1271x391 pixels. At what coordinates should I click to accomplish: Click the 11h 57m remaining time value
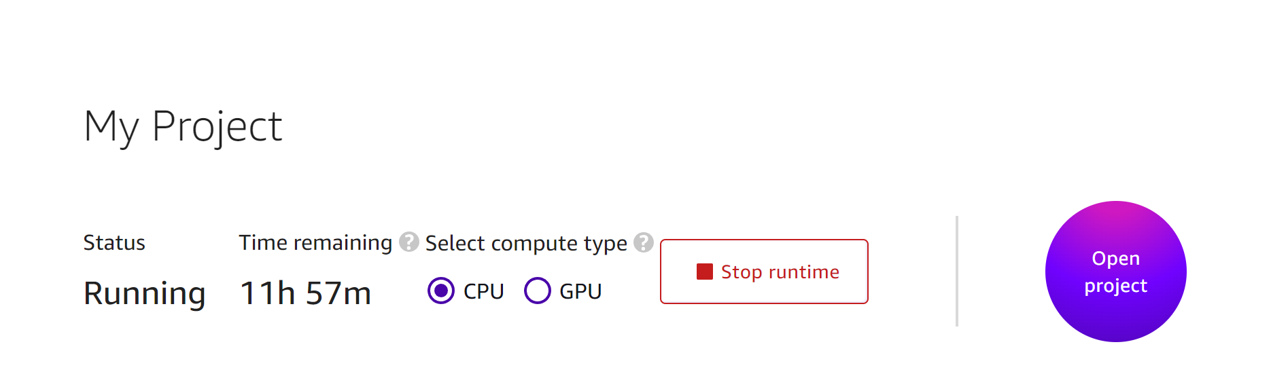(306, 293)
